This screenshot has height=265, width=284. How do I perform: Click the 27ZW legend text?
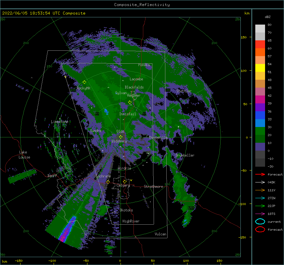tap(271, 198)
